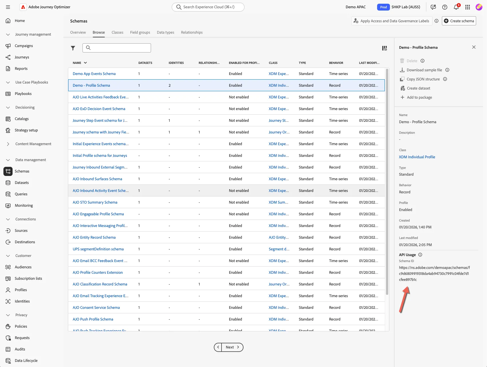Collapse the Decisioning section

(8, 108)
